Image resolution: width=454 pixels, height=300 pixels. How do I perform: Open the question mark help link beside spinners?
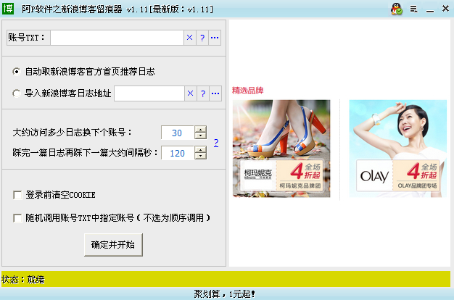[x=216, y=143]
